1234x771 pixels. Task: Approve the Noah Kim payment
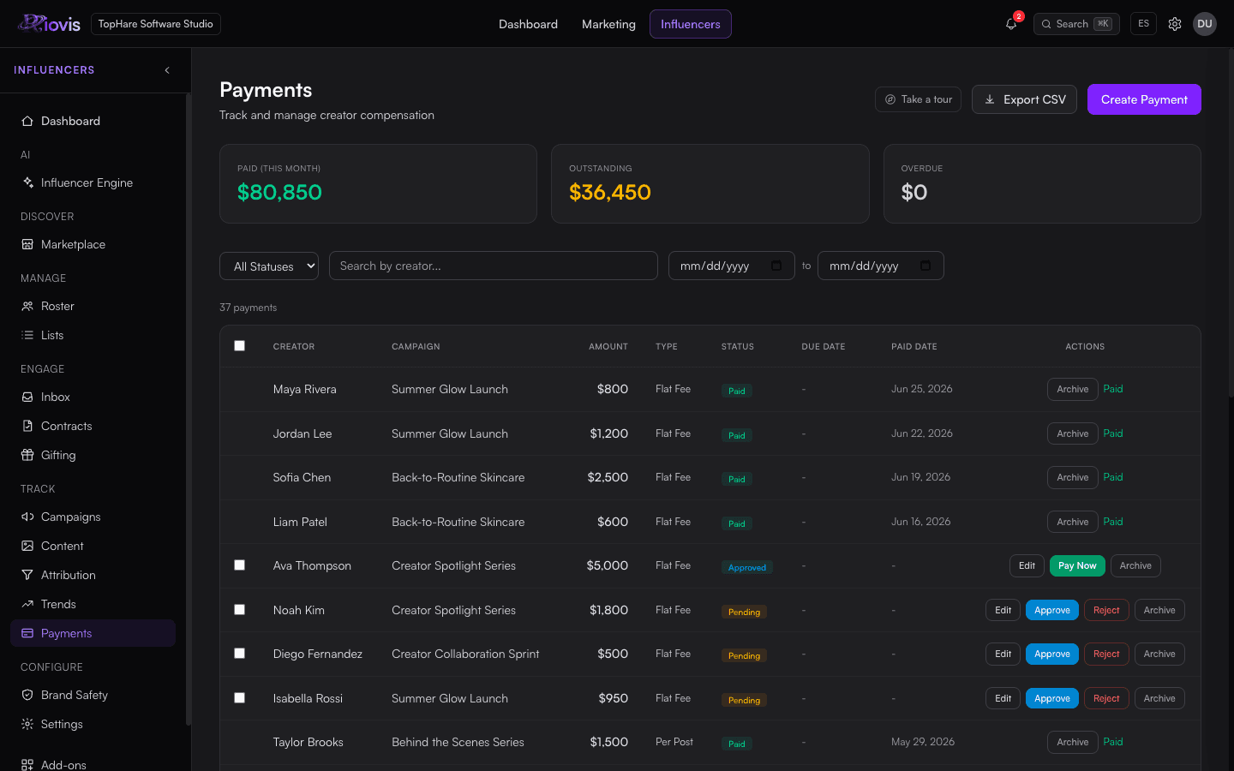pyautogui.click(x=1052, y=610)
